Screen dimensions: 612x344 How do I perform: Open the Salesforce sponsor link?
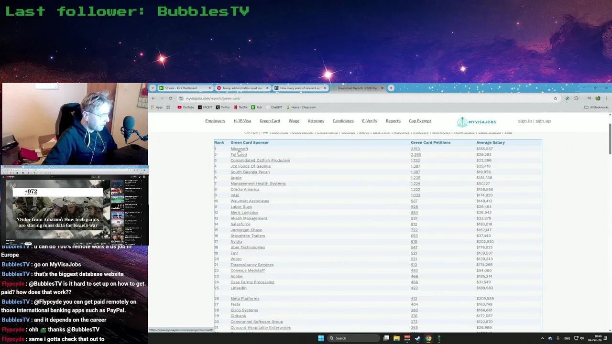pos(240,224)
